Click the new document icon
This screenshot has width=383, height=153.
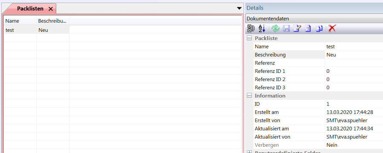coord(308,29)
